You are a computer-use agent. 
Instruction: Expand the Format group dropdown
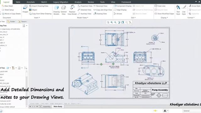click(191, 18)
